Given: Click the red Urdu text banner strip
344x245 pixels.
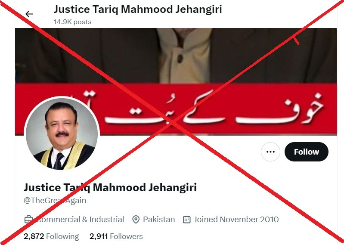Looking at the screenshot, I should coord(176,109).
